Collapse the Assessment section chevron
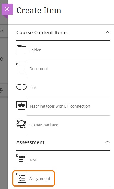Viewport: 114px width, 189px height. 107,142
